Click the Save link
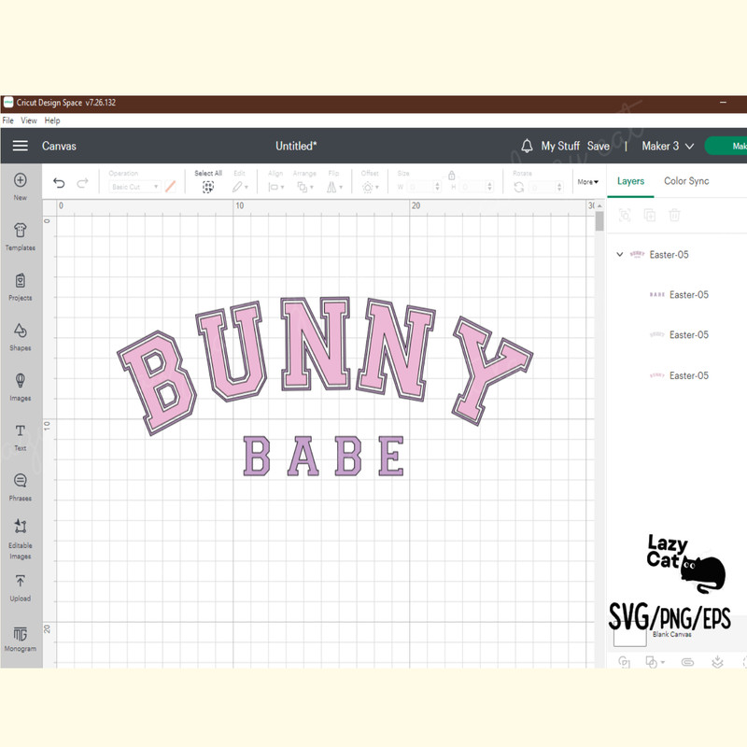Viewport: 747px width, 747px height. click(599, 146)
